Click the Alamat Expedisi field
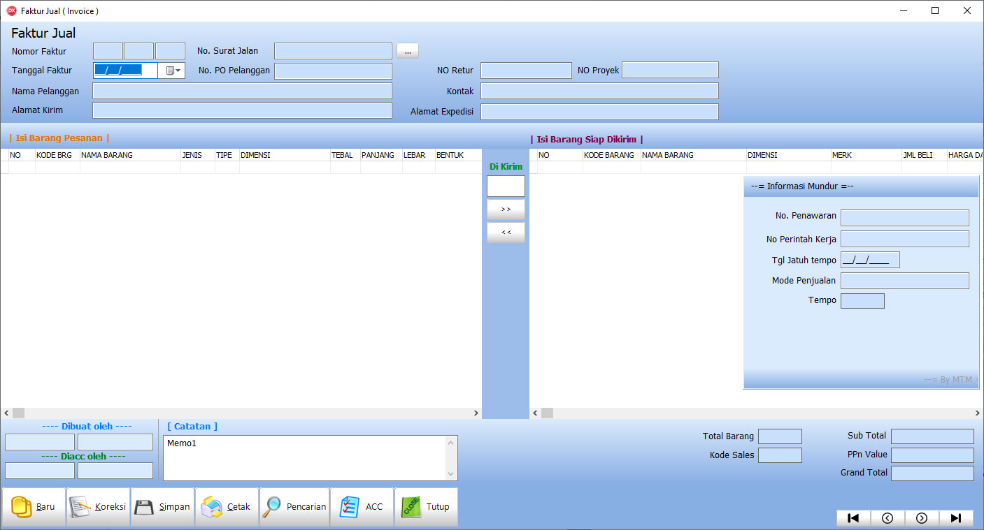The height and width of the screenshot is (530, 984). pyautogui.click(x=599, y=112)
